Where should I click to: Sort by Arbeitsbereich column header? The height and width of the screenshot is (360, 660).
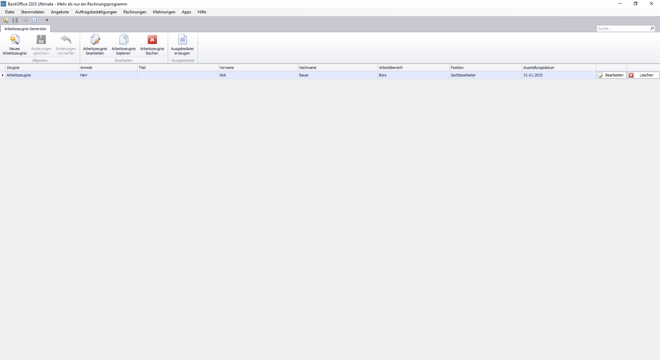pos(414,68)
